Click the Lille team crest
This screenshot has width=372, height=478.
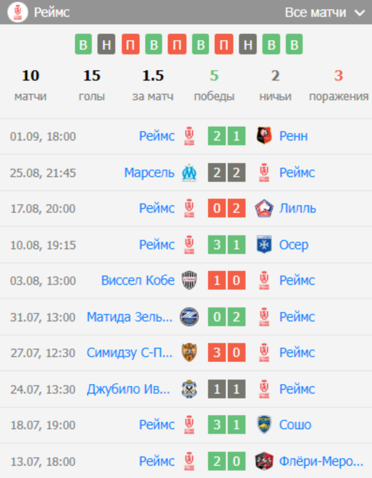(x=264, y=209)
